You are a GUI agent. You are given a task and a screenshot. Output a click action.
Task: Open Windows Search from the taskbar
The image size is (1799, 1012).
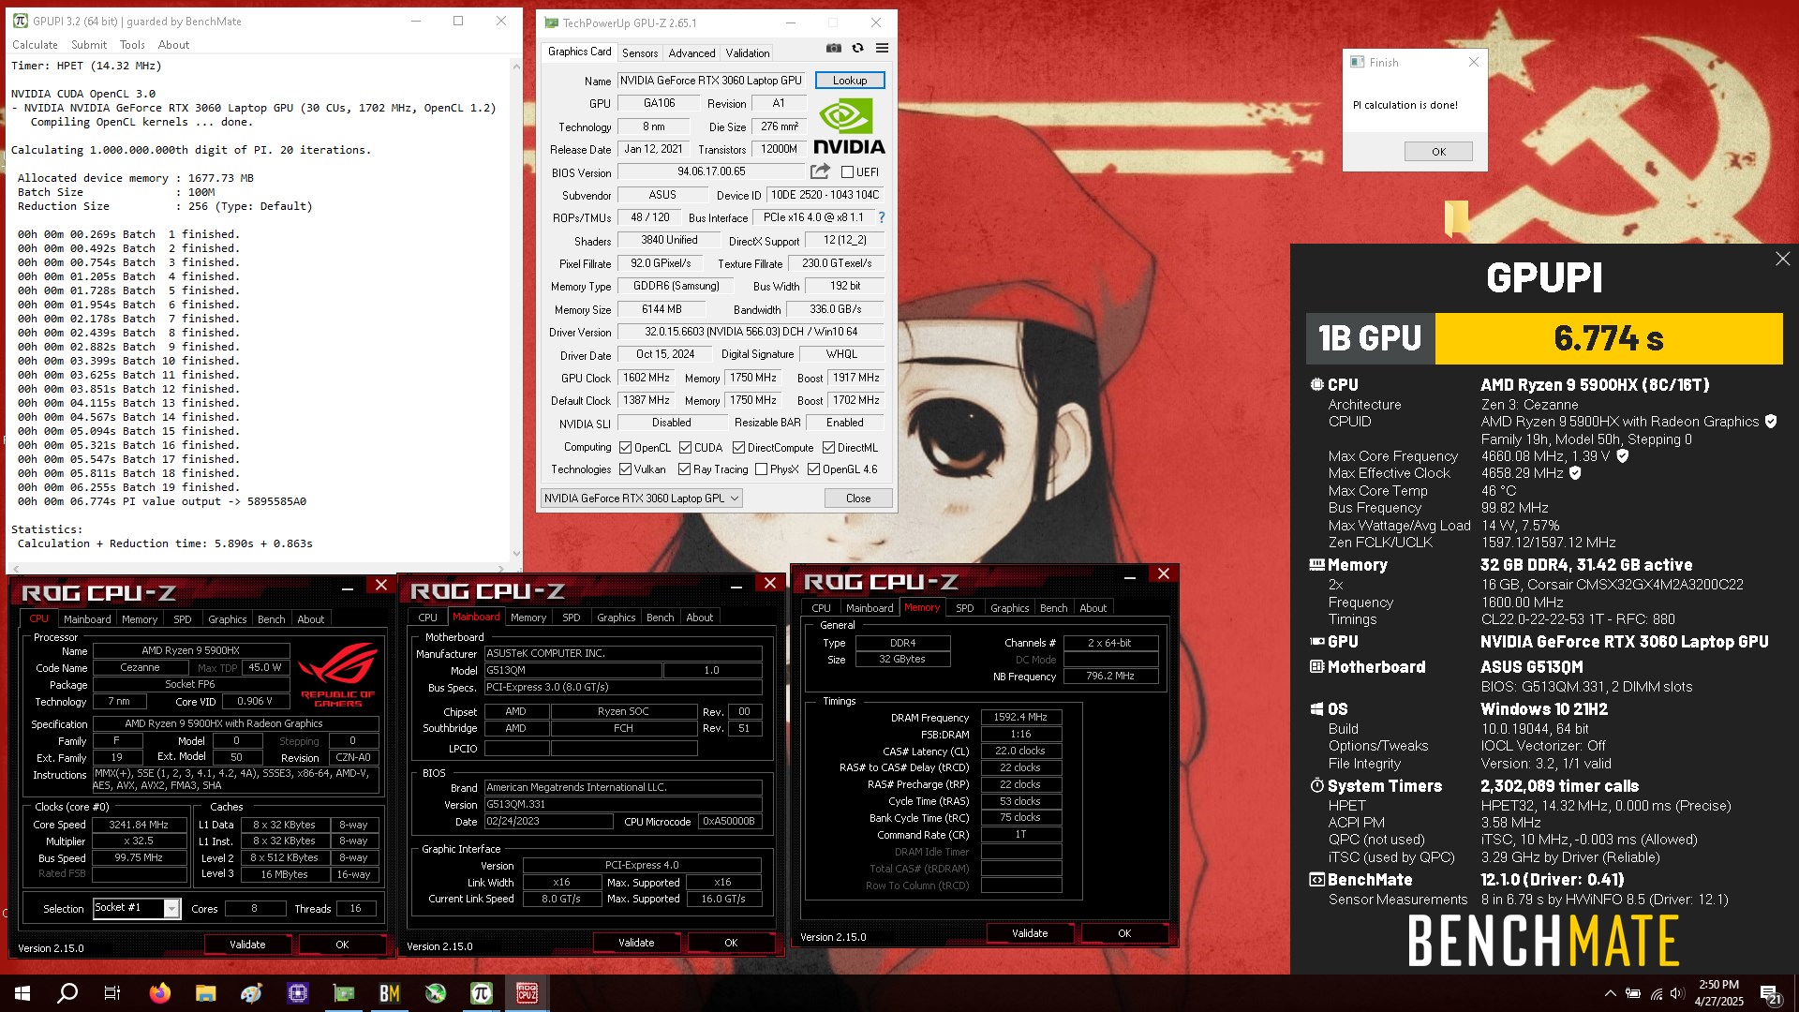[x=67, y=993]
